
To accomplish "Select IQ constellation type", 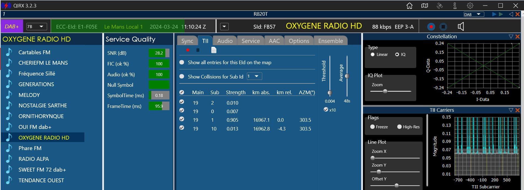I will tap(397, 55).
